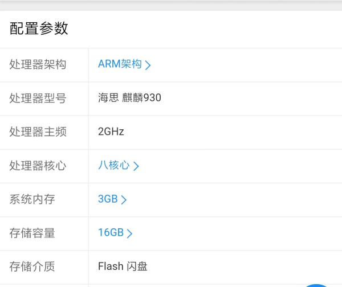
Task: Select the Flash 闪盘 value
Action: pyautogui.click(x=123, y=266)
